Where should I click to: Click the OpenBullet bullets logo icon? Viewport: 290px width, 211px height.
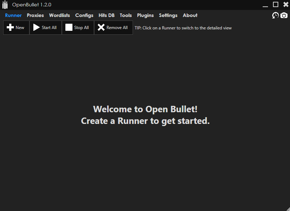(5, 5)
